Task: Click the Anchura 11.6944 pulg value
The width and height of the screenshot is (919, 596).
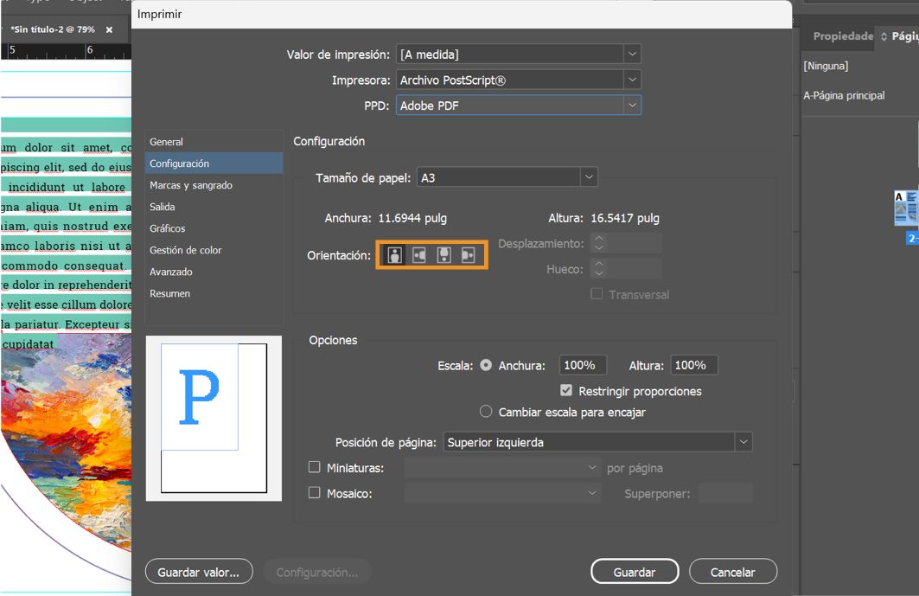Action: click(x=412, y=218)
